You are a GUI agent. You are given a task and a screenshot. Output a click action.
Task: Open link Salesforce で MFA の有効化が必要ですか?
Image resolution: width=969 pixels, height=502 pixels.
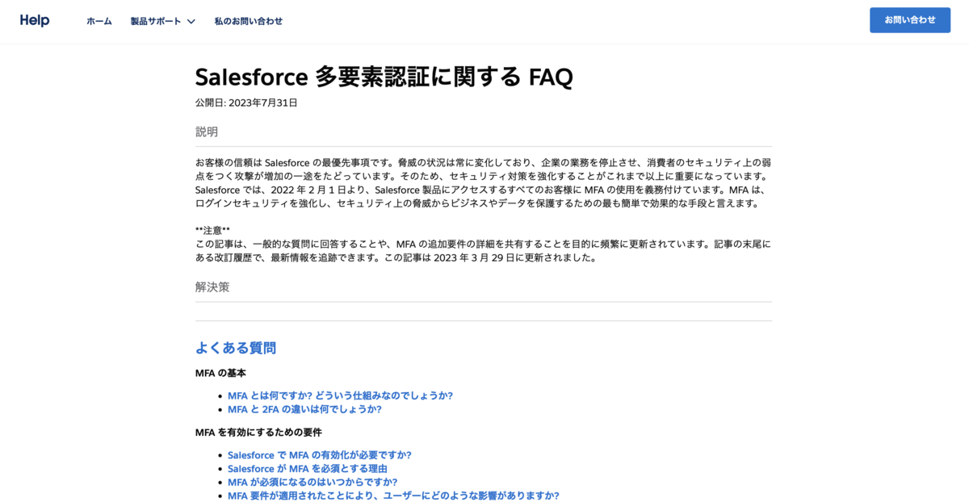[320, 455]
